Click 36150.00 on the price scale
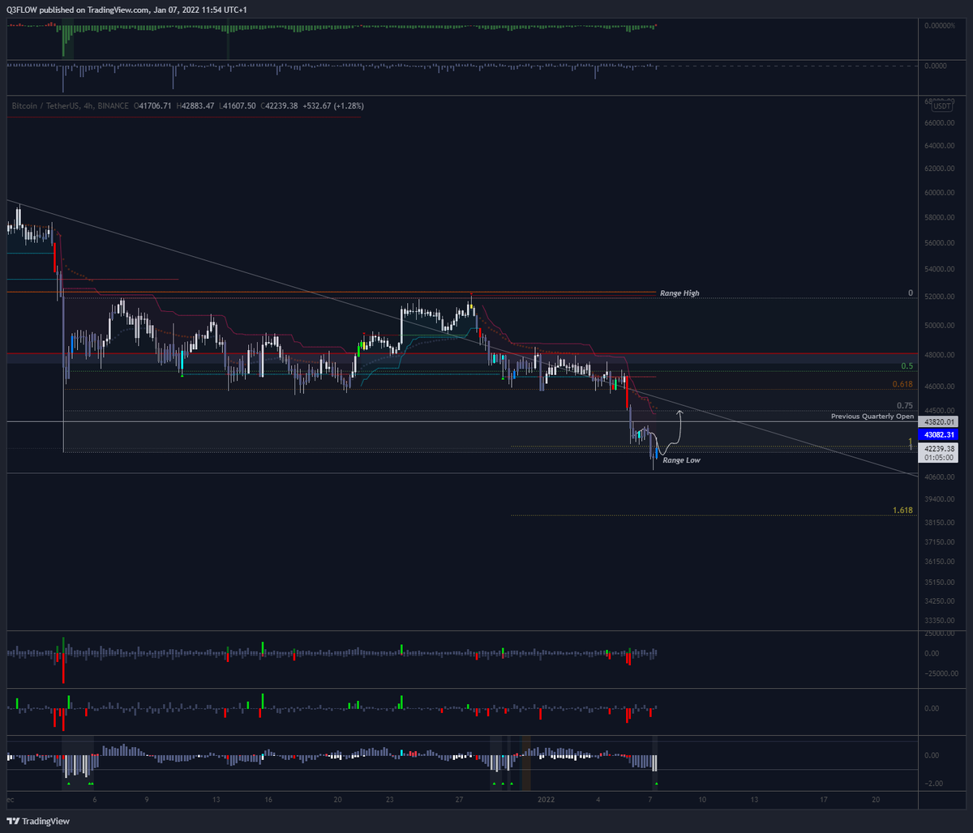 click(939, 562)
